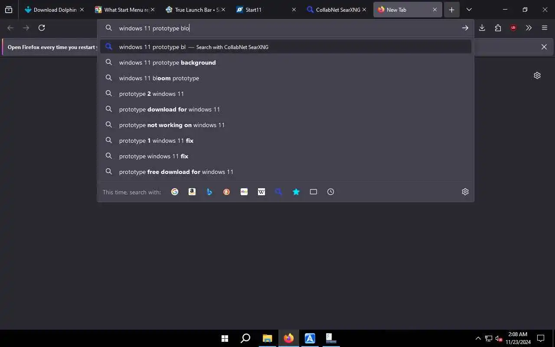The image size is (555, 347).
Task: Open the Windows notification center icon
Action: tap(541, 338)
